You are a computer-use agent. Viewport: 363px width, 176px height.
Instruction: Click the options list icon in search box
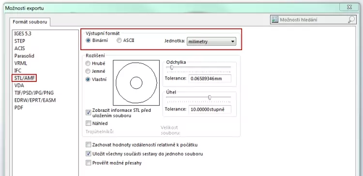(x=275, y=20)
